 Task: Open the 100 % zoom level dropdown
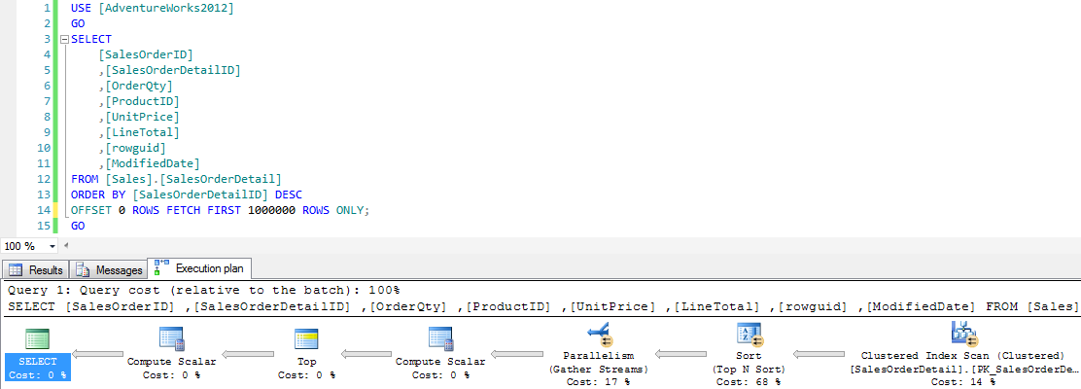(x=52, y=246)
